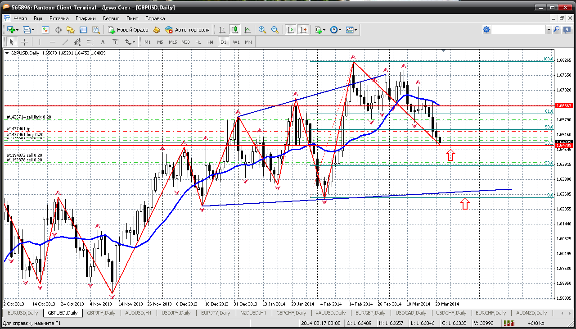The height and width of the screenshot is (329, 576).
Task: Switch timeframe to H4
Action: point(210,42)
